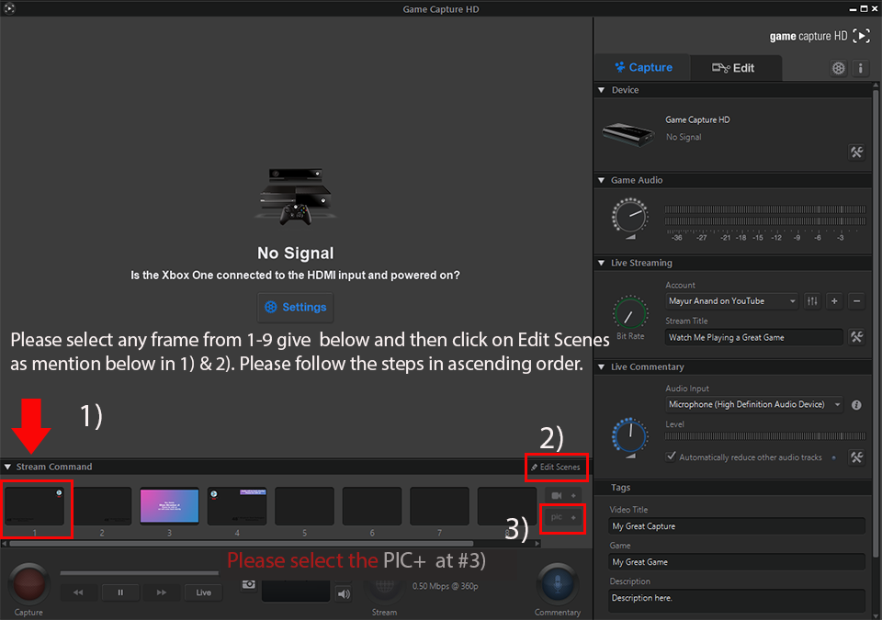Select scene thumbnail 6
Screen dimensions: 882x620
[372, 506]
